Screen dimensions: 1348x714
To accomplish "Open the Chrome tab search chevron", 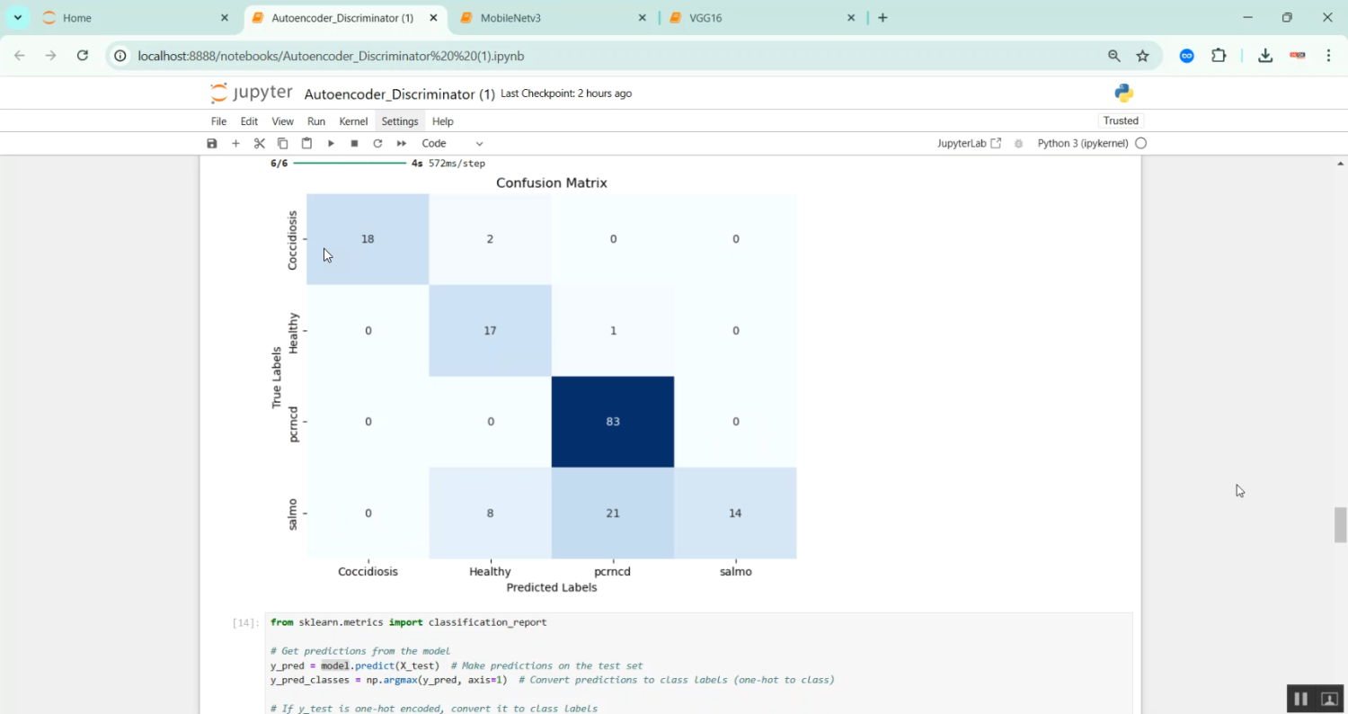I will 17,18.
